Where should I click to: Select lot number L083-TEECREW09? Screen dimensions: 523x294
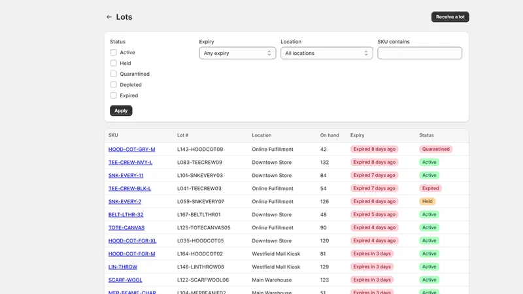pos(199,162)
